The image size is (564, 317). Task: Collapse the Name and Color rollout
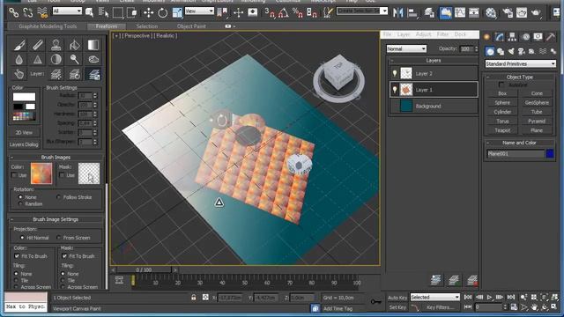[x=519, y=143]
